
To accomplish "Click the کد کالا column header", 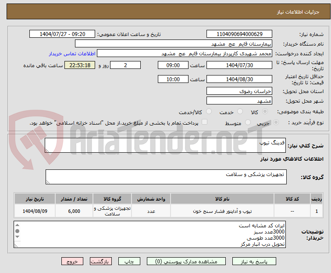I will [292, 199].
